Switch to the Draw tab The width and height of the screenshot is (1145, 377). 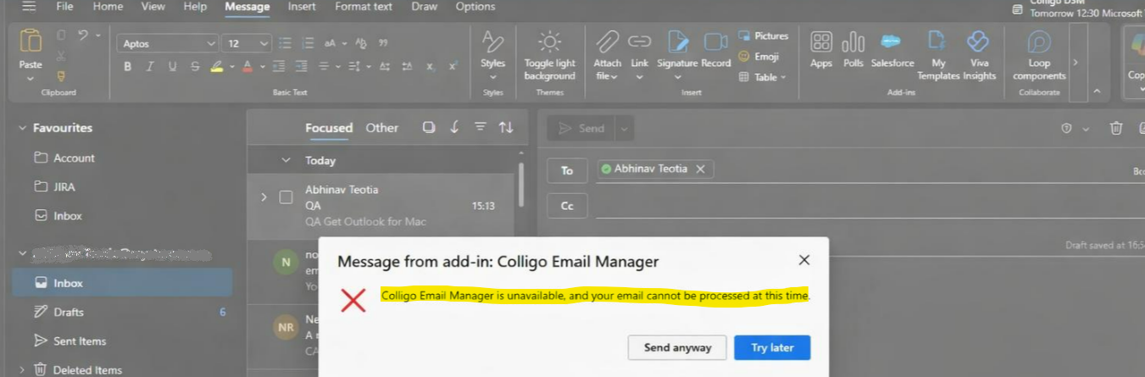click(424, 7)
